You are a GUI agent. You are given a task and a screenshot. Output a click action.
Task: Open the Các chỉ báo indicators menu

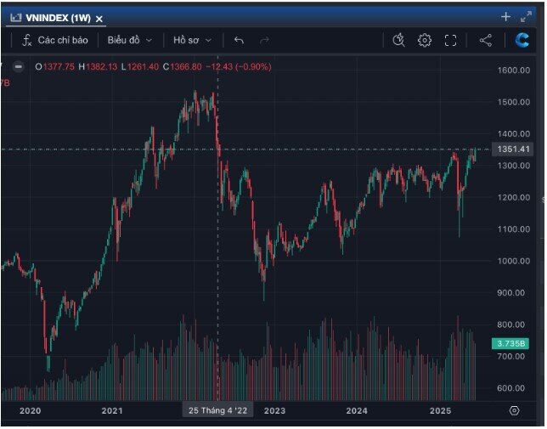pyautogui.click(x=54, y=41)
